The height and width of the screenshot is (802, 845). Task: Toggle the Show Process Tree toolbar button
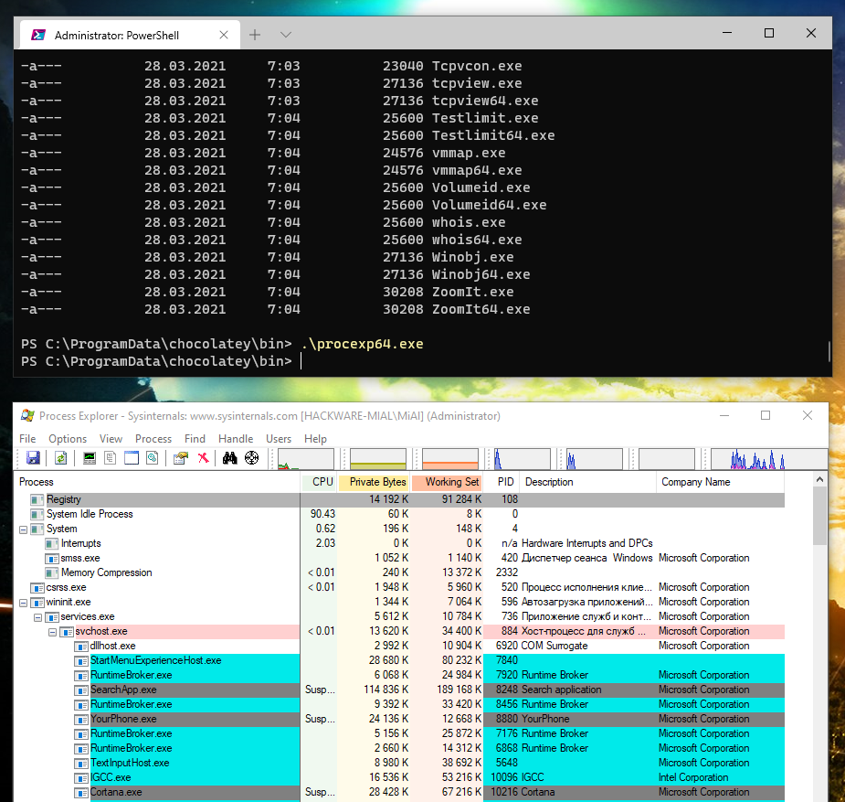(x=110, y=458)
